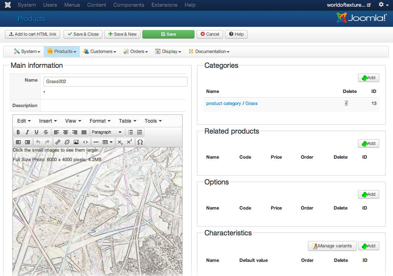Apply superscript formatting icon
Screen dimensions: 393x276
pos(130,142)
